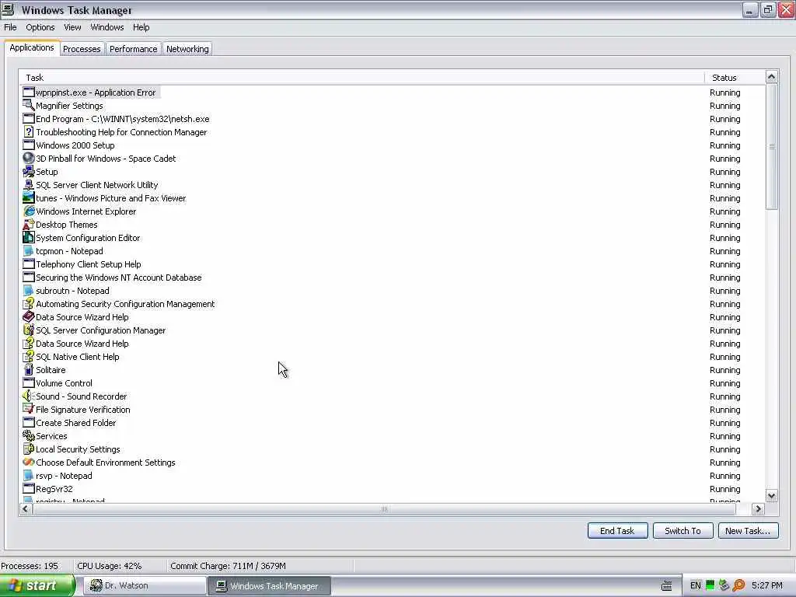The height and width of the screenshot is (597, 796).
Task: Click the Sound Recorder task icon
Action: pos(29,396)
